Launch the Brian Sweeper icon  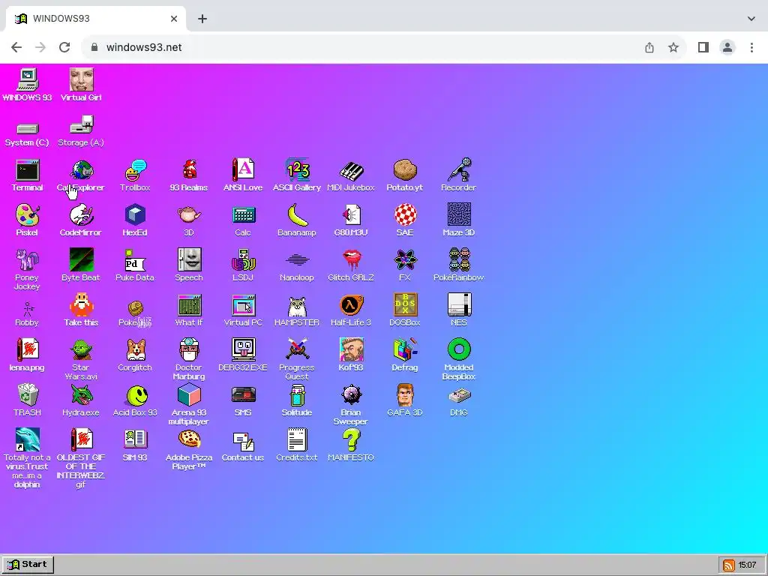pos(351,395)
